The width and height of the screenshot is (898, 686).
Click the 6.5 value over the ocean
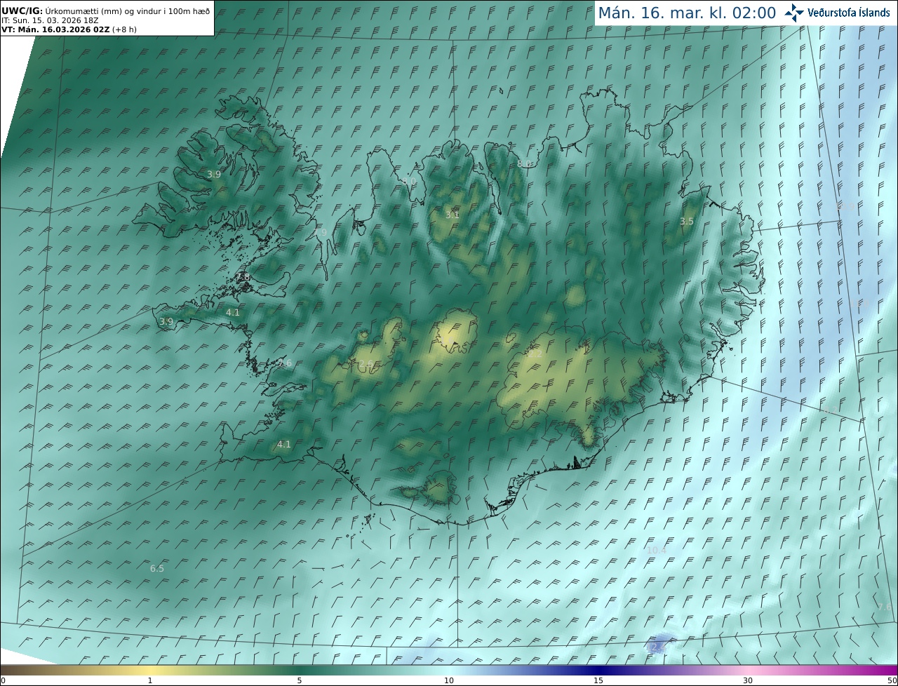click(157, 568)
